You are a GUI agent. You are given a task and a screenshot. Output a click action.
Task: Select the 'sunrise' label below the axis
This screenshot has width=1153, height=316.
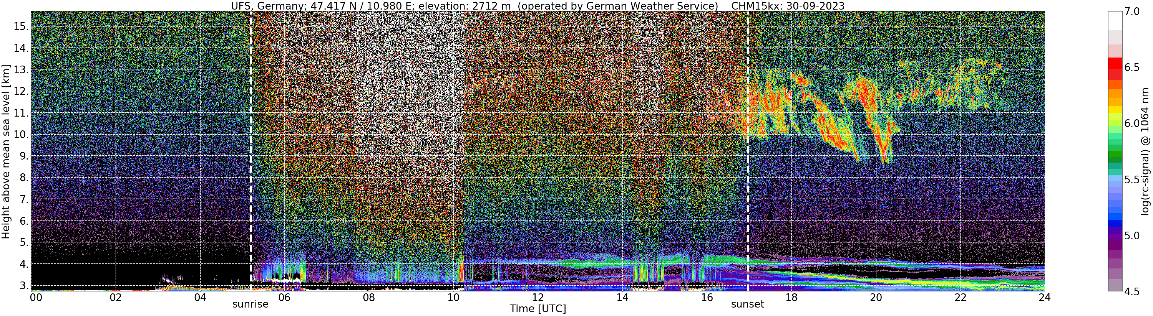(x=250, y=304)
